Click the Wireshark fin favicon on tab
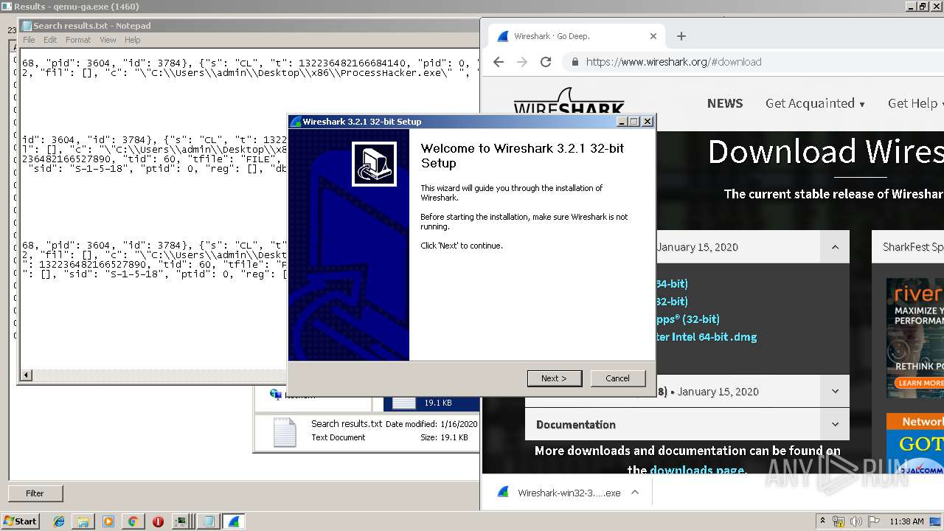The width and height of the screenshot is (944, 531). tap(502, 36)
